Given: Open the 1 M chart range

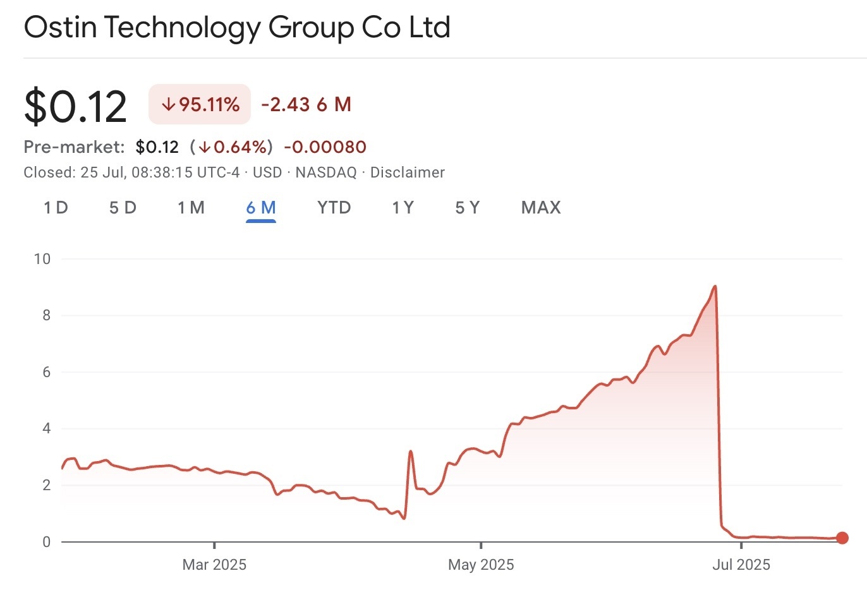Looking at the screenshot, I should tap(191, 208).
